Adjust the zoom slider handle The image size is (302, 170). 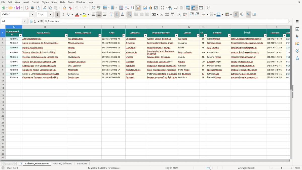click(x=282, y=168)
